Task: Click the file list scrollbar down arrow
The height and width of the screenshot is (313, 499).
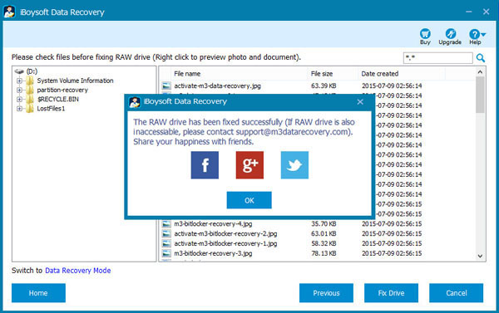Action: tap(480, 256)
